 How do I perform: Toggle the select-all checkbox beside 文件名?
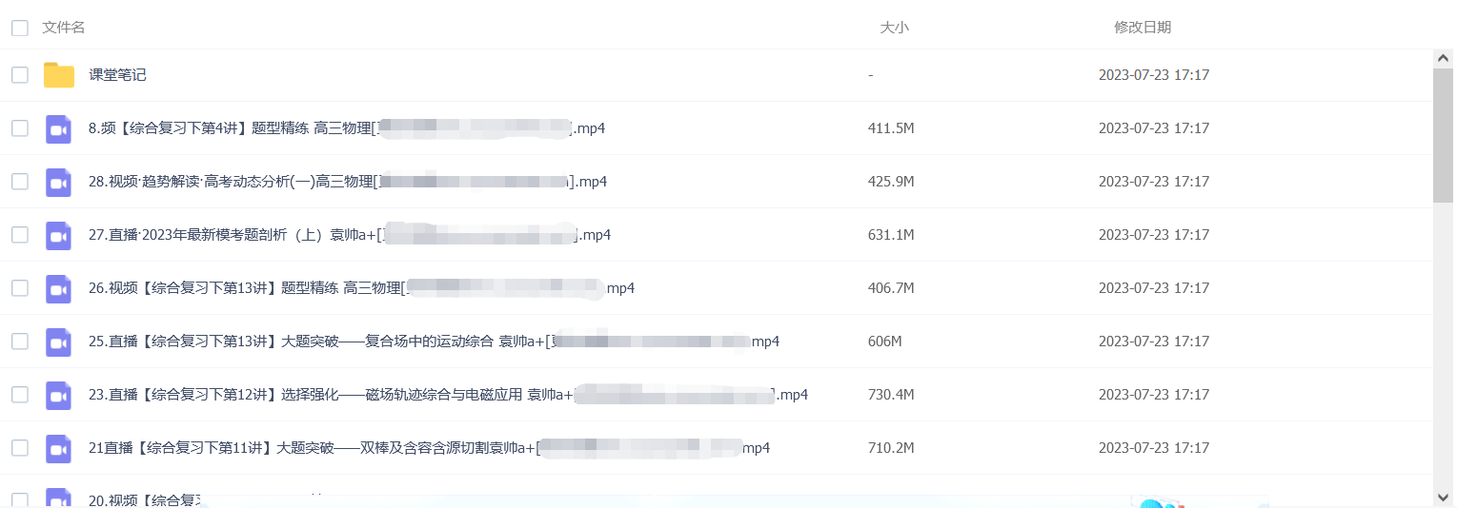19,29
